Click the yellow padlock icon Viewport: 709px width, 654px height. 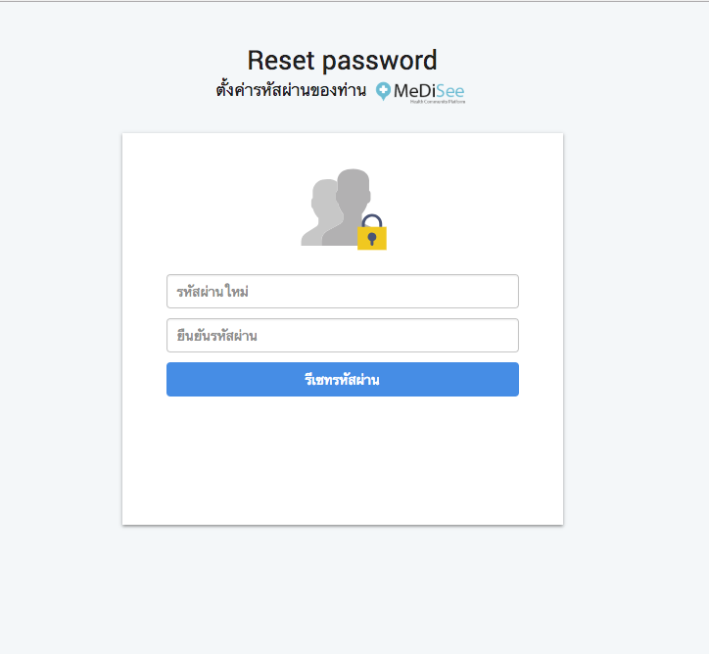point(372,237)
